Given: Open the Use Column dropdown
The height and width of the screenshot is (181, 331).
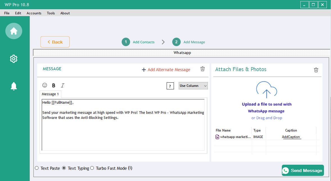Looking at the screenshot, I should click(193, 86).
